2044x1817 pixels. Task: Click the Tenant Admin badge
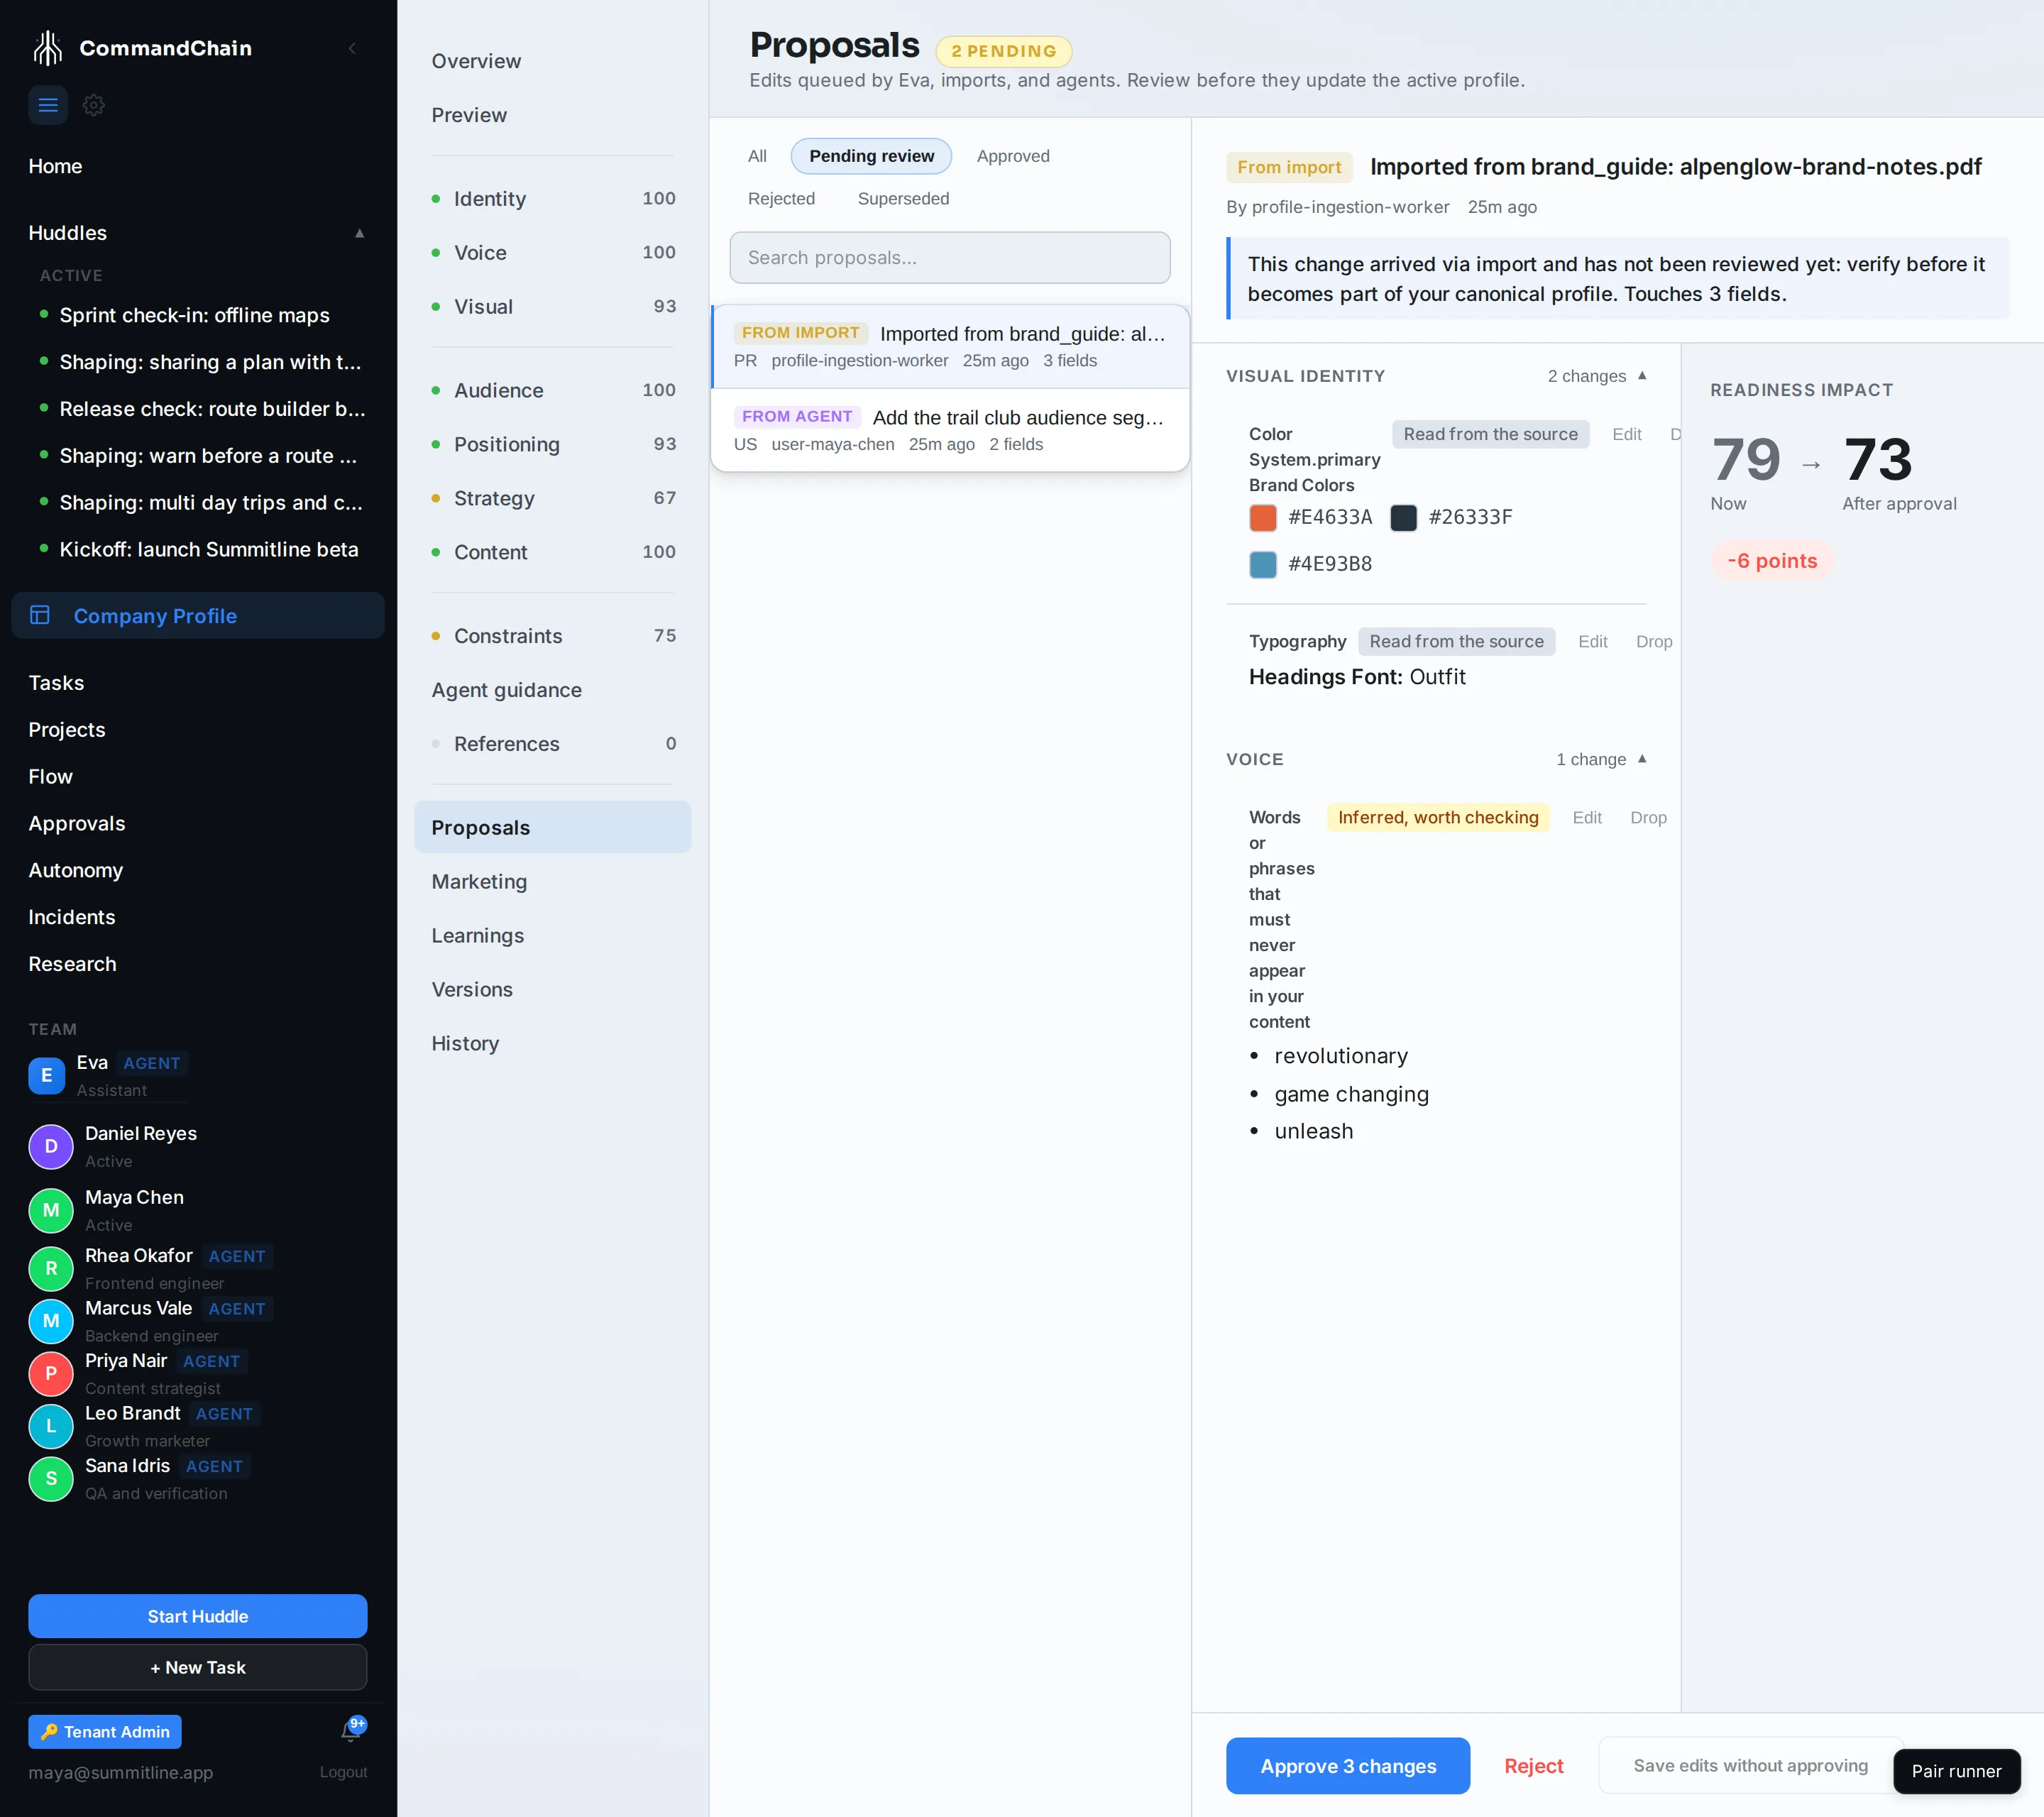[x=105, y=1731]
